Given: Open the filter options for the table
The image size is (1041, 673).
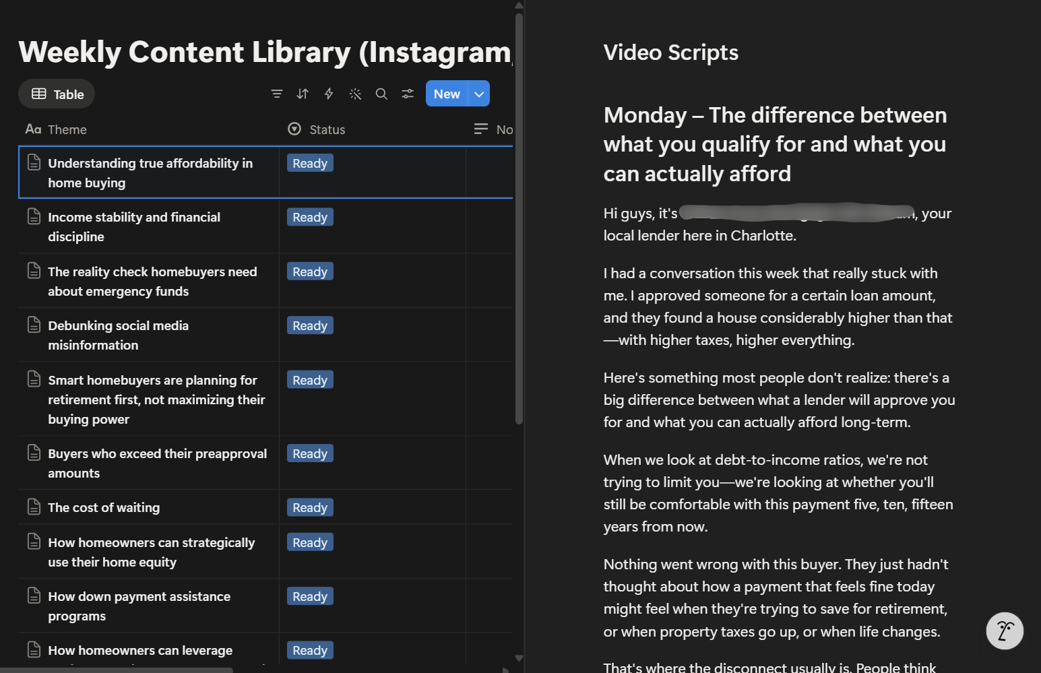Looking at the screenshot, I should [277, 94].
